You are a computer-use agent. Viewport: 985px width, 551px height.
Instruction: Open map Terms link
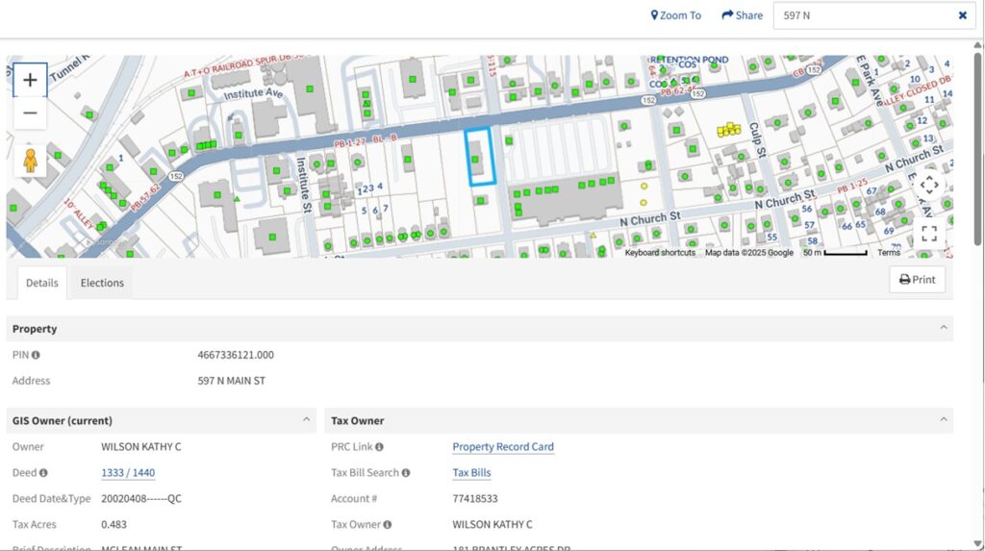coord(888,253)
